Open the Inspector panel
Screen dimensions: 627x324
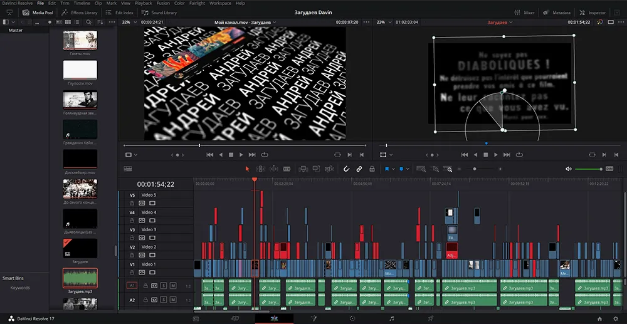pos(593,13)
